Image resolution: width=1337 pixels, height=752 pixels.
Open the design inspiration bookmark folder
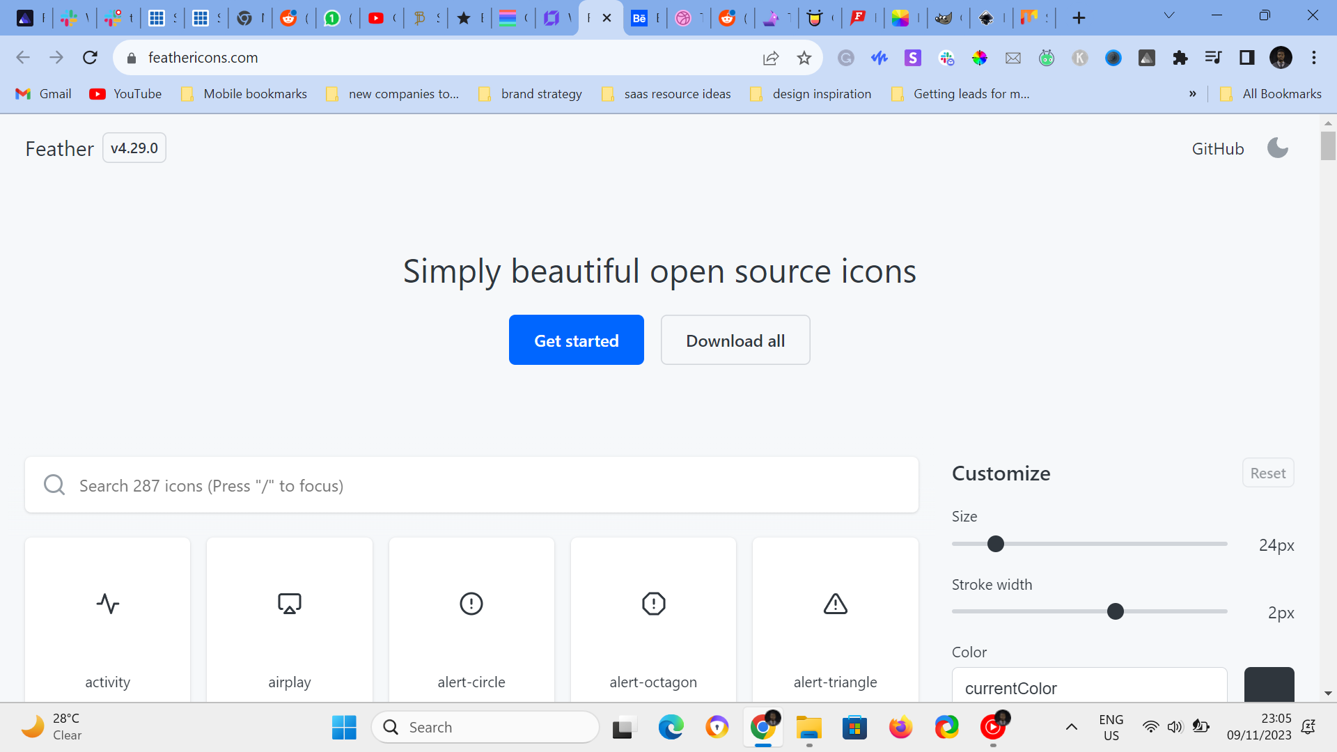point(812,94)
